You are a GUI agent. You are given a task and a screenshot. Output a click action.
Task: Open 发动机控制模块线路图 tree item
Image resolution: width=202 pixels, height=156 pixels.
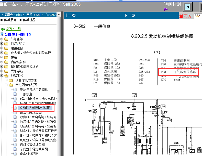(x=35, y=108)
